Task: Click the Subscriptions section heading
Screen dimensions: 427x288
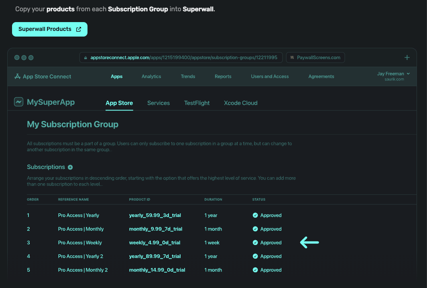Action: (x=46, y=167)
